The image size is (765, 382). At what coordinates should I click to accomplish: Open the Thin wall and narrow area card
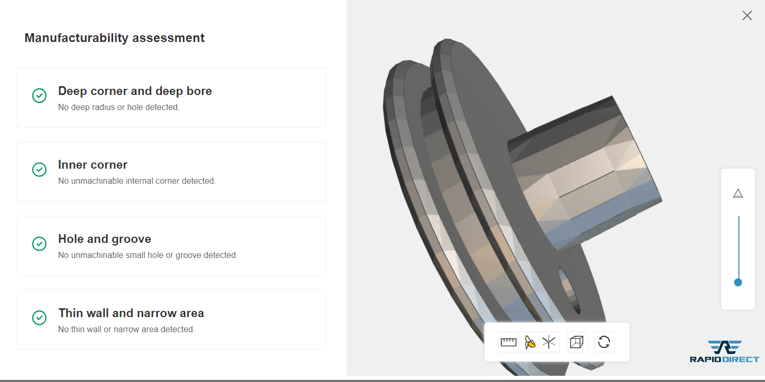(171, 320)
